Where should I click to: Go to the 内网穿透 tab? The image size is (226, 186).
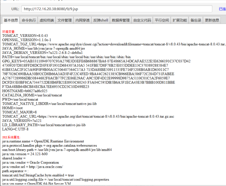pyautogui.click(x=82, y=20)
